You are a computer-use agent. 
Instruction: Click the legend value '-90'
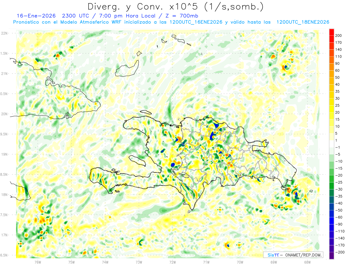(x=338, y=224)
